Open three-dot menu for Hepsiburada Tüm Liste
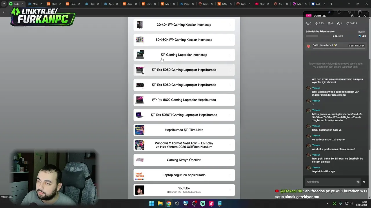371x208 pixels. coord(230,130)
